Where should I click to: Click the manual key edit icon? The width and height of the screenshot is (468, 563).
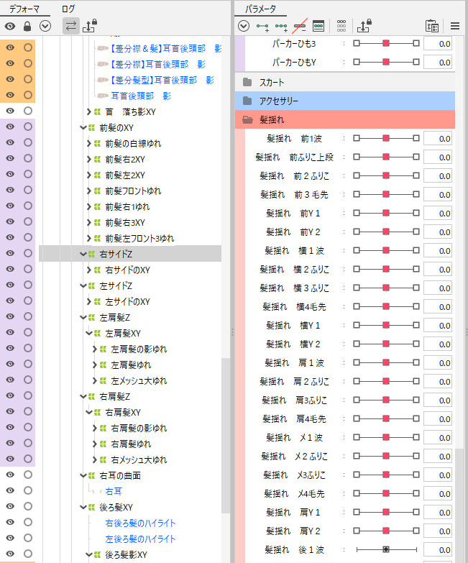(318, 26)
